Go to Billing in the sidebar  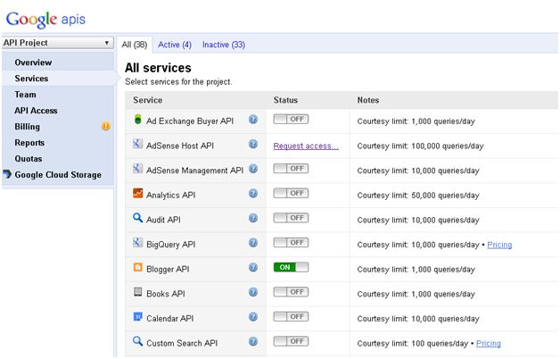pos(27,127)
